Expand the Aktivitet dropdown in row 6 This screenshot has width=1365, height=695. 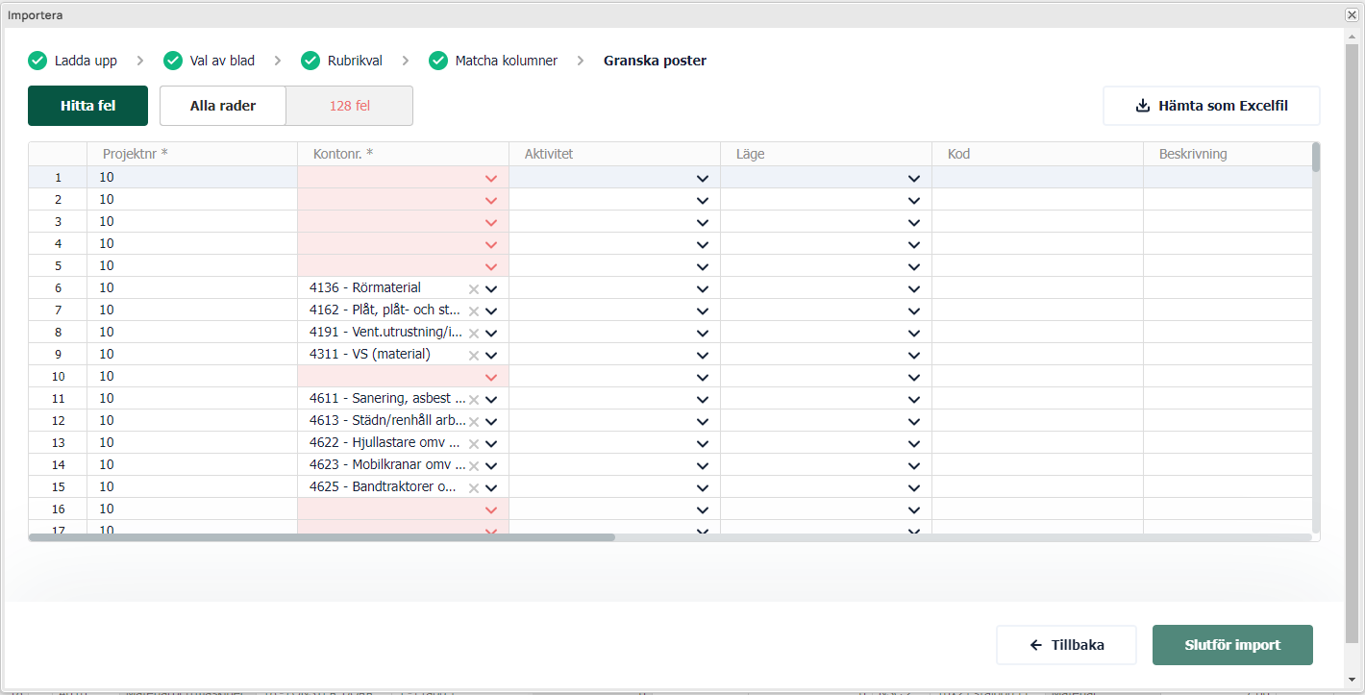703,289
